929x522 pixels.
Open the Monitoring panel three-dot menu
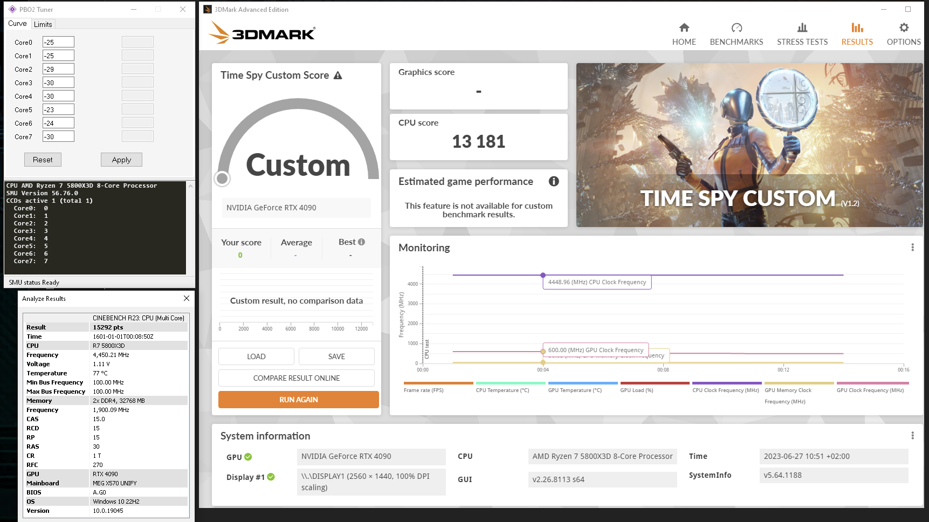click(x=912, y=248)
